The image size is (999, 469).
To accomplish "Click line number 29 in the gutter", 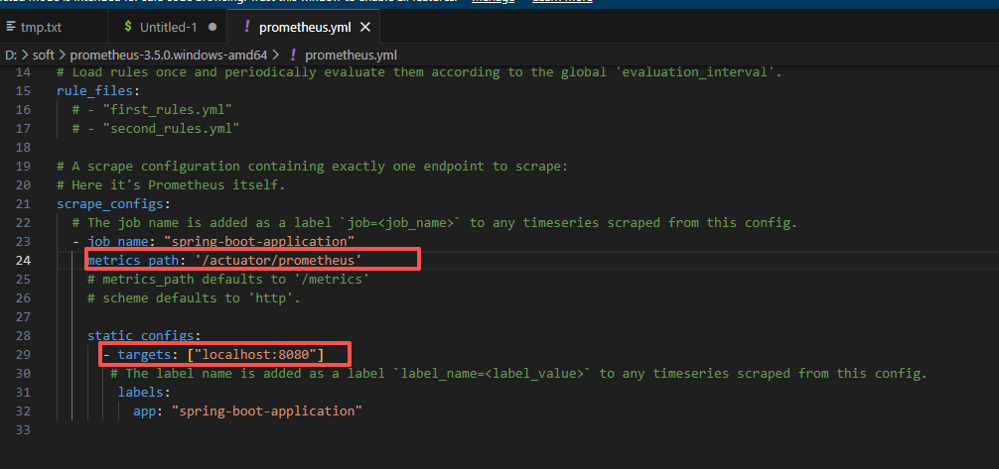I will point(23,354).
